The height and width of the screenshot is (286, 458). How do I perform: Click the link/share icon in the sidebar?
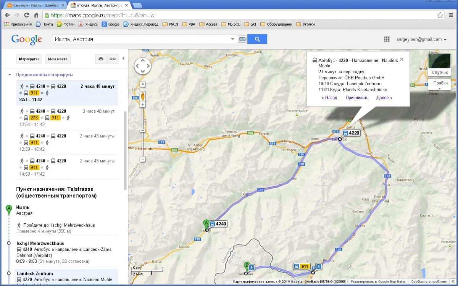pos(112,59)
